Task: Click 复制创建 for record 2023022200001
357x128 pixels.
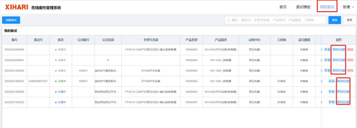Action: tap(339, 60)
